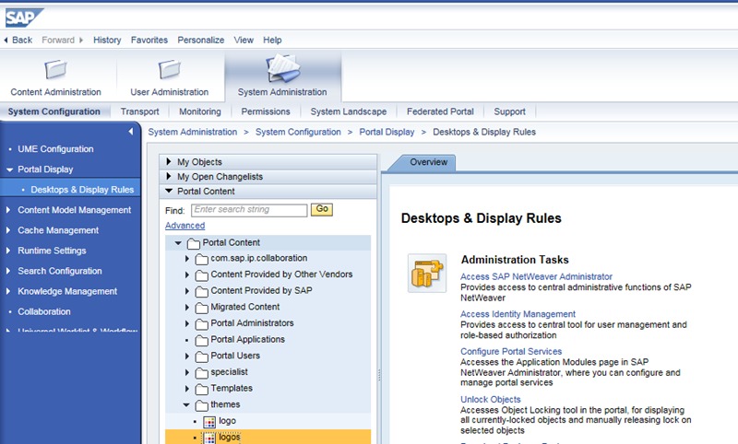Click the Forward arrow icon

81,40
